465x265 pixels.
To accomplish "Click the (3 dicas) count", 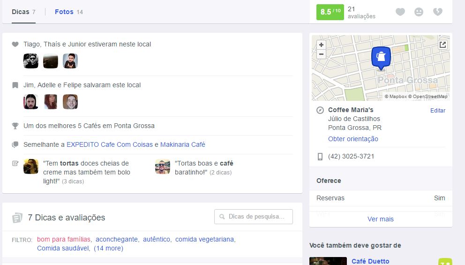I will pos(73,182).
